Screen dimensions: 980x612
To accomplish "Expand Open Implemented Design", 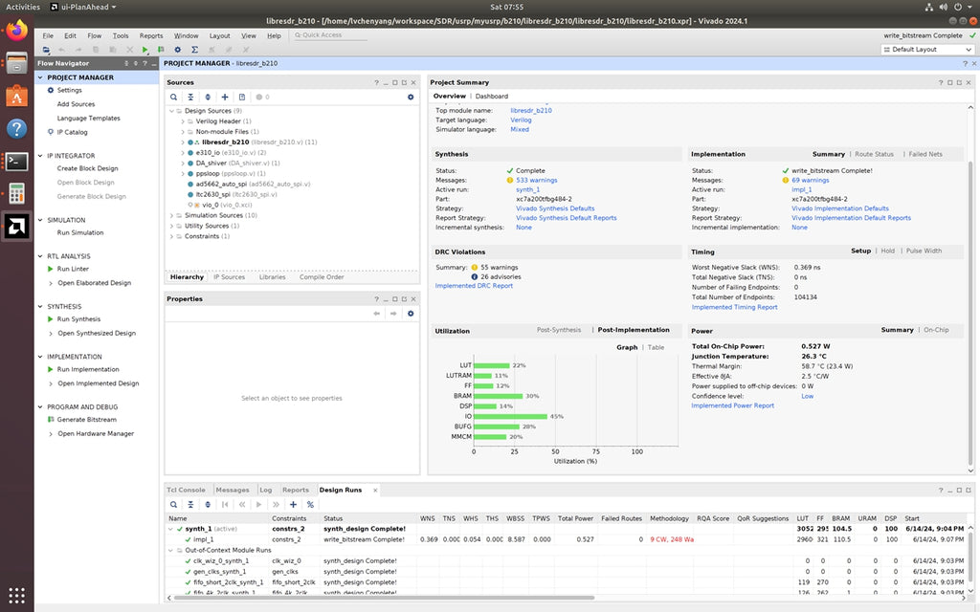I will coord(51,383).
